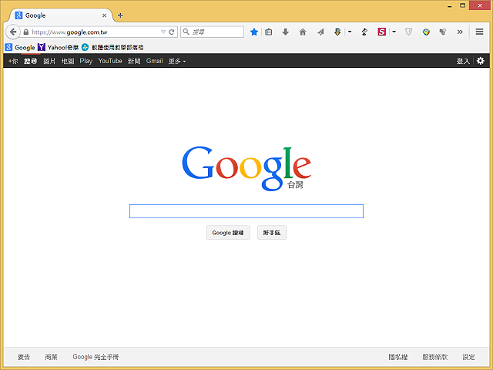Click the download helper extension icon
The height and width of the screenshot is (370, 493).
click(x=337, y=32)
